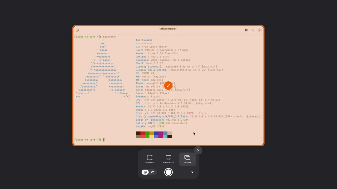
Task: Click the Local IP address line
Action: 162,120
